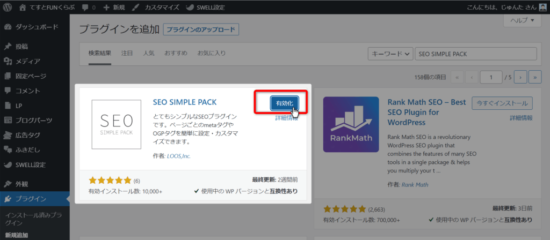Click the plugin search input field
This screenshot has height=240, width=550.
pos(476,54)
